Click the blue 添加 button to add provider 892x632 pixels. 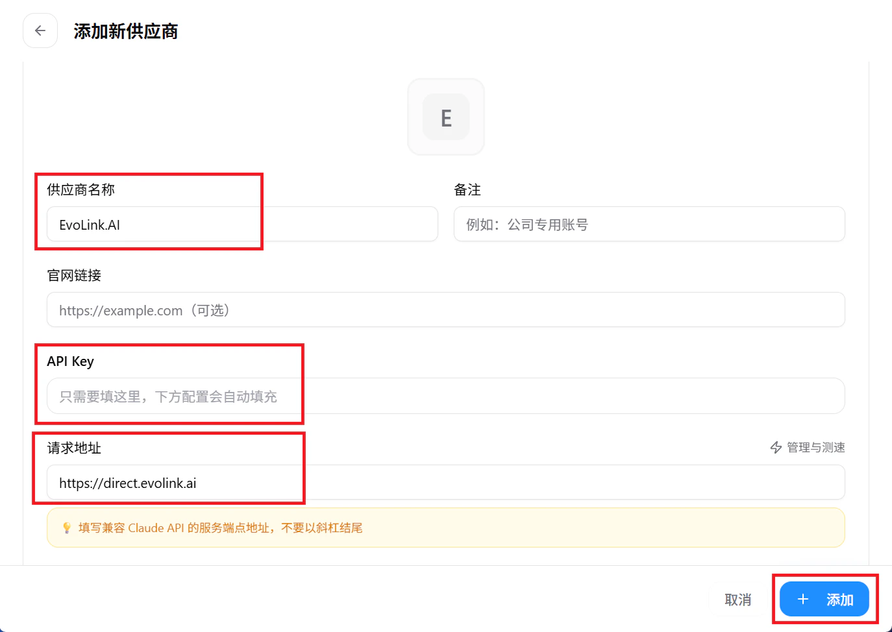(x=823, y=599)
